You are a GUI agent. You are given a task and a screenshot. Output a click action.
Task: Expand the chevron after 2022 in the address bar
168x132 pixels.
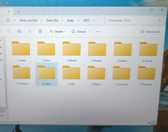(x=95, y=20)
